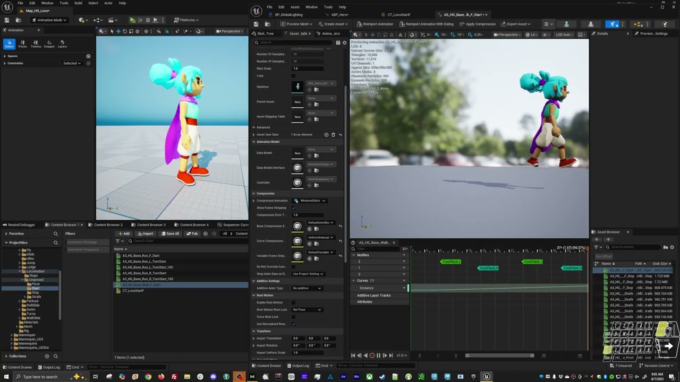Open Windows Start menu
The width and height of the screenshot is (680, 382).
[x=6, y=377]
